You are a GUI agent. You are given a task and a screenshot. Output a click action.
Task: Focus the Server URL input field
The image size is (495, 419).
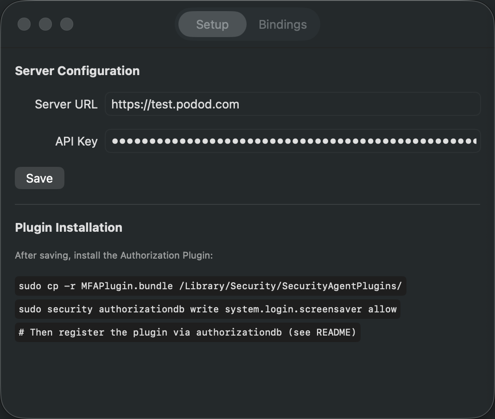292,104
